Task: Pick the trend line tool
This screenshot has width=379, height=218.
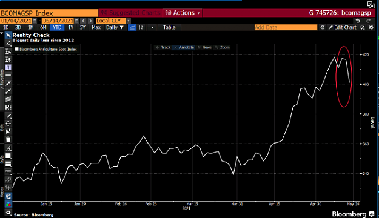Action: point(8,84)
